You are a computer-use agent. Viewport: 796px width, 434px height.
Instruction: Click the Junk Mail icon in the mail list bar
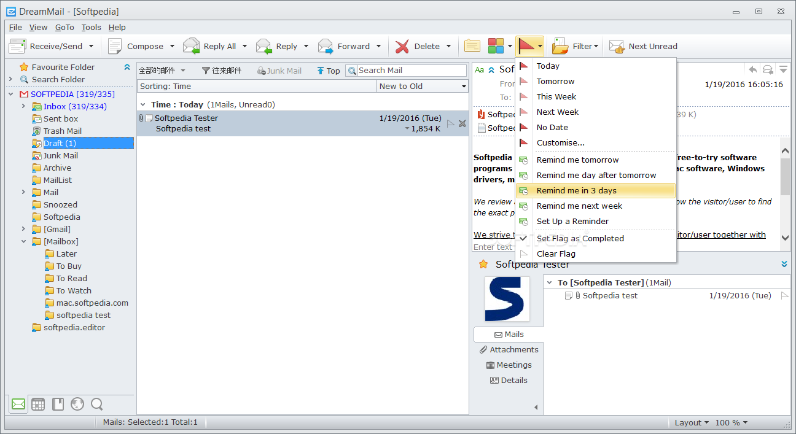tap(261, 71)
